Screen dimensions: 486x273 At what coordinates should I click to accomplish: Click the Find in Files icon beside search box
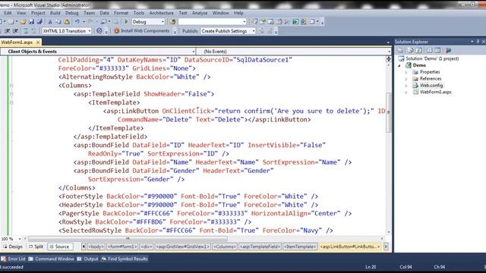tap(172, 22)
